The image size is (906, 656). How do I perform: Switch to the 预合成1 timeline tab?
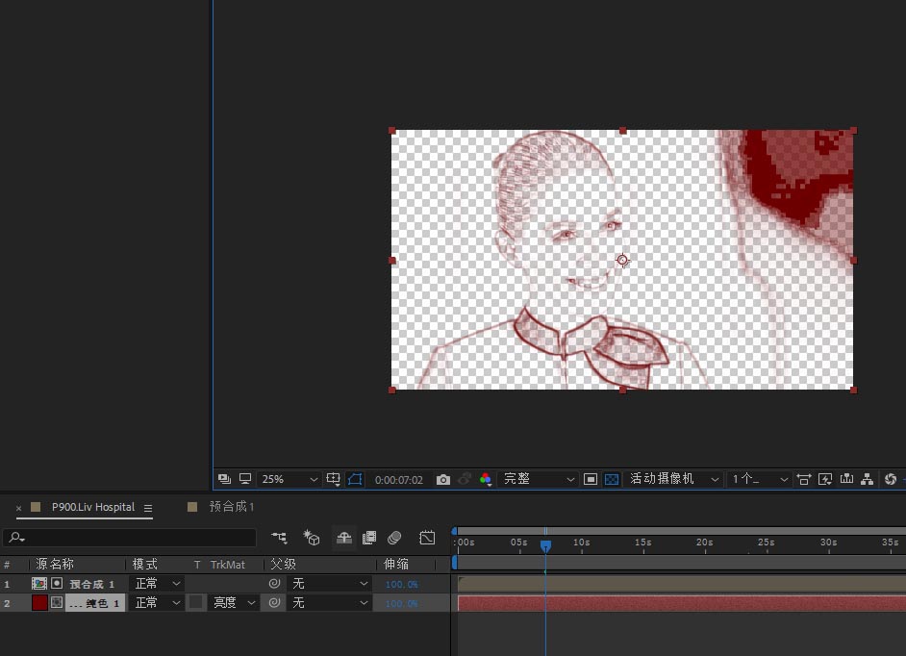point(231,507)
